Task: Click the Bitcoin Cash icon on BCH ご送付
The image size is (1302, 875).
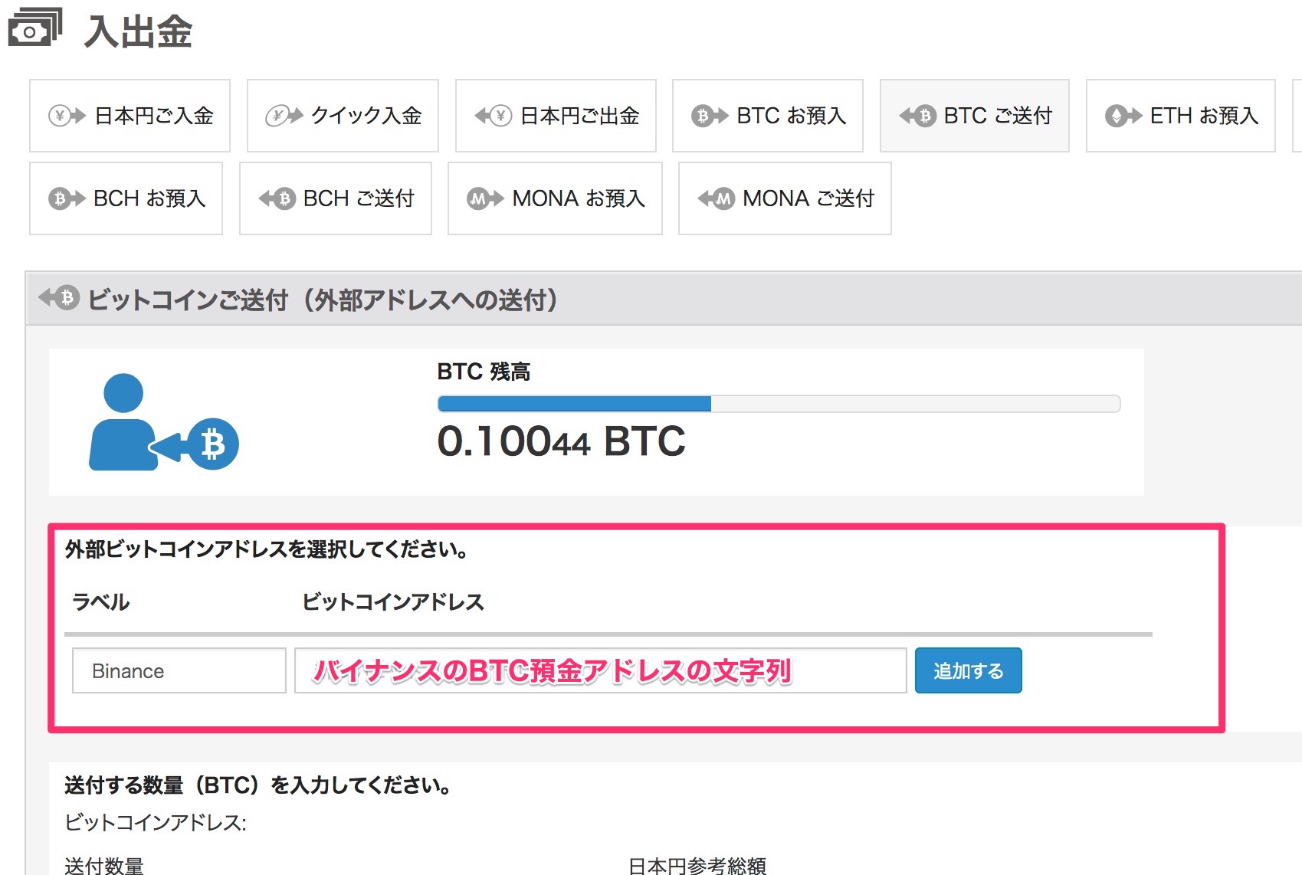Action: click(x=277, y=198)
